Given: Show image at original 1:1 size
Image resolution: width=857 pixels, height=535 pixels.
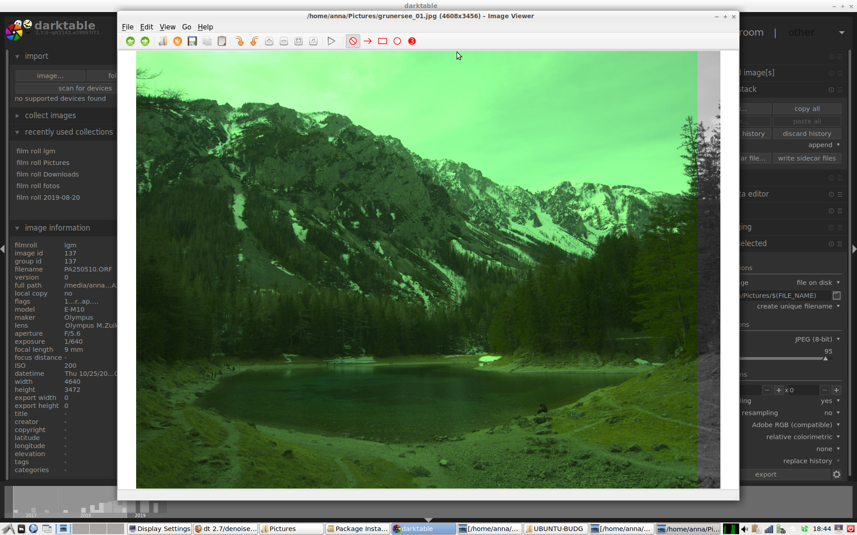Looking at the screenshot, I should pyautogui.click(x=313, y=41).
